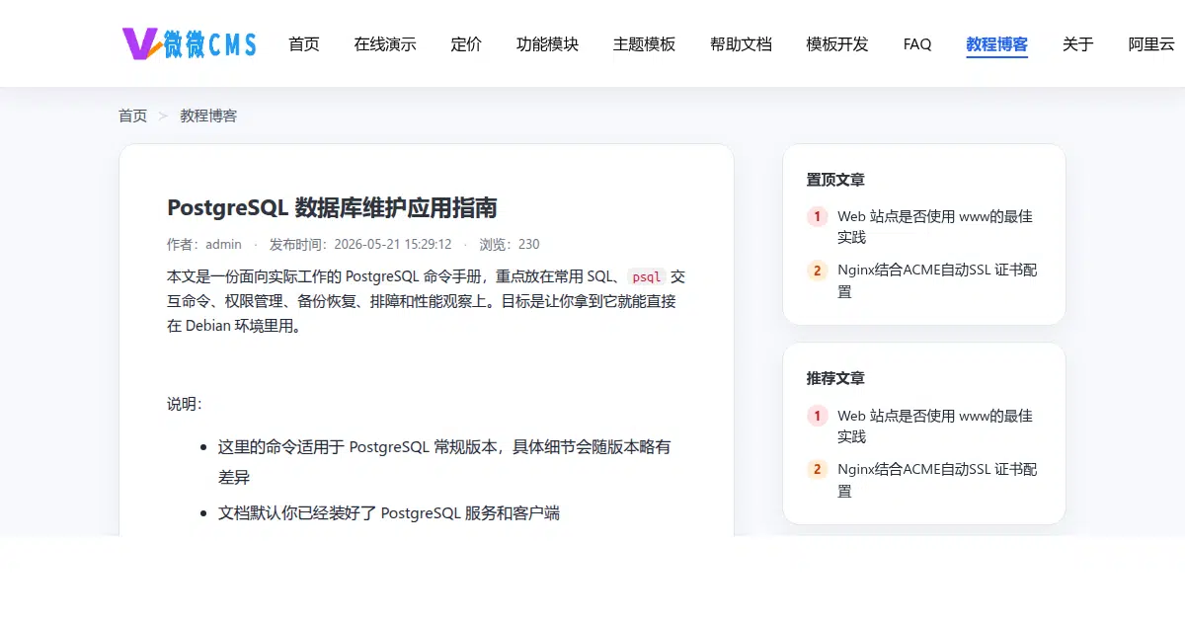Go to 在线演示 in the nav
Viewport: 1185px width, 622px height.
pyautogui.click(x=385, y=44)
